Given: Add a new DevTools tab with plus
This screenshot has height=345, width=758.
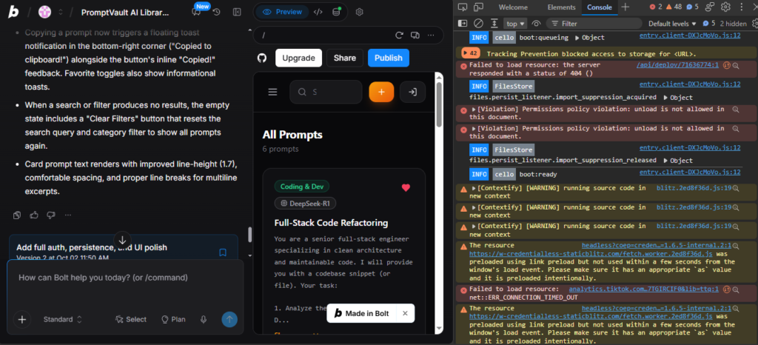Looking at the screenshot, I should click(625, 7).
